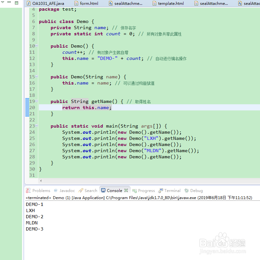Collapse the Demo(String name) fold at line 15
Screen dimensions: 260x260
click(x=37, y=76)
